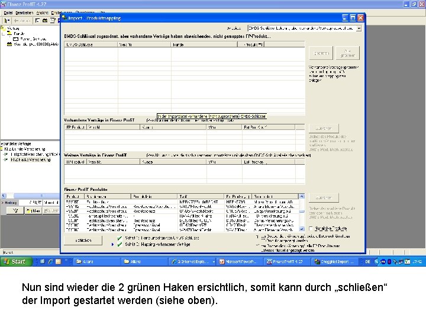Select the card entry under Kunde in tree
This screenshot has width=426, height=320.
30,39
